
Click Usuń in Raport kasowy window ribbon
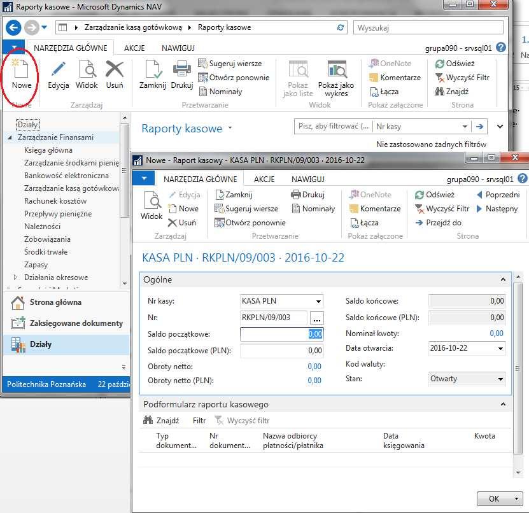point(182,223)
